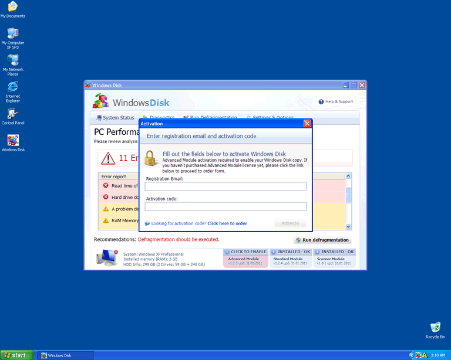Click the Registration Email field
The image size is (451, 360).
coord(225,186)
